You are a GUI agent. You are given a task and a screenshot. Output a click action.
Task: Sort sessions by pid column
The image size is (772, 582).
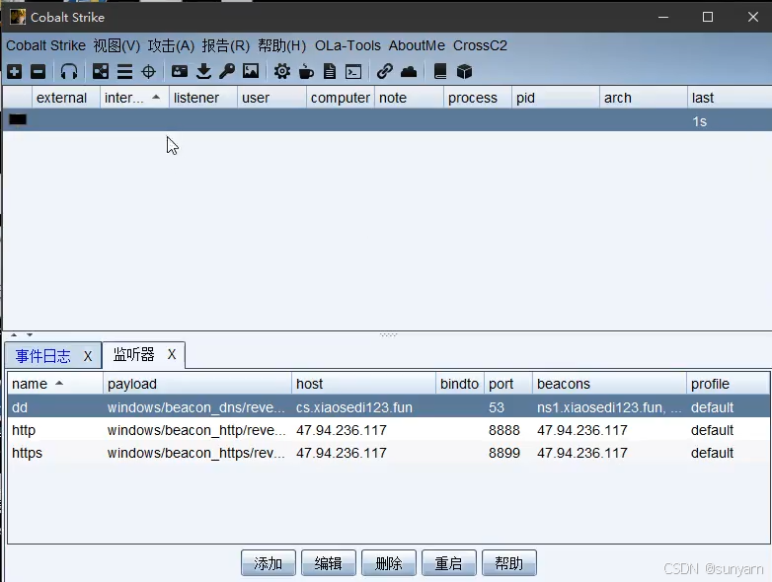pyautogui.click(x=556, y=98)
